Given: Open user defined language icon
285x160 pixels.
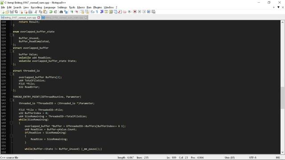Looking at the screenshot, I should [x=106, y=12].
